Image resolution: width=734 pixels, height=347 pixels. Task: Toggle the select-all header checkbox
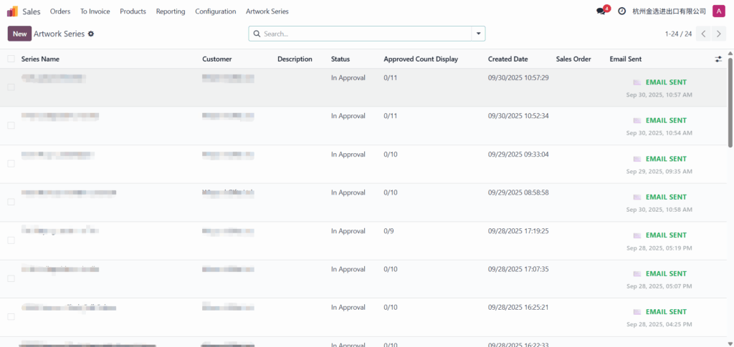pos(11,59)
